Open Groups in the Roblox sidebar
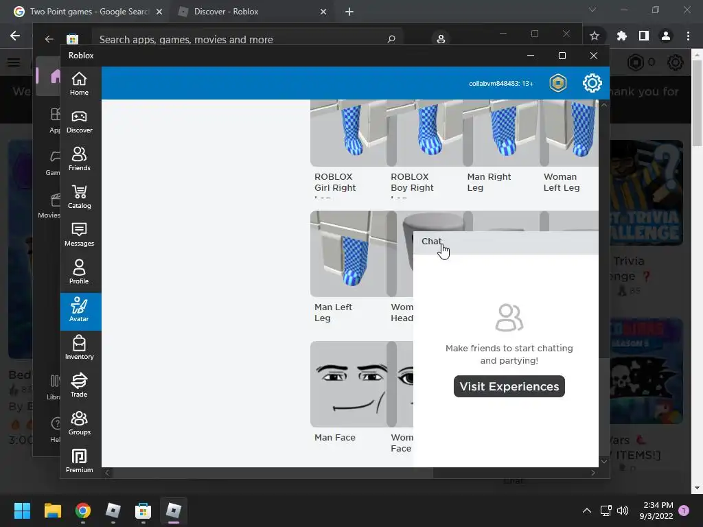This screenshot has width=703, height=527. coord(80,423)
